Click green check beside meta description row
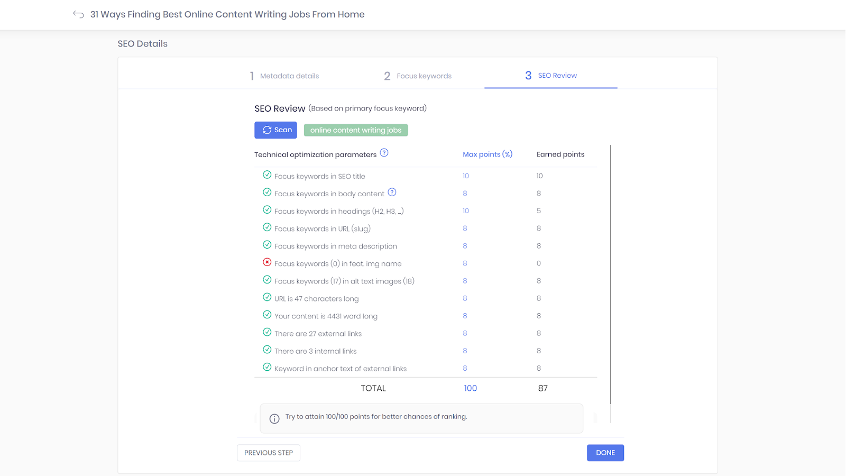 (x=267, y=245)
